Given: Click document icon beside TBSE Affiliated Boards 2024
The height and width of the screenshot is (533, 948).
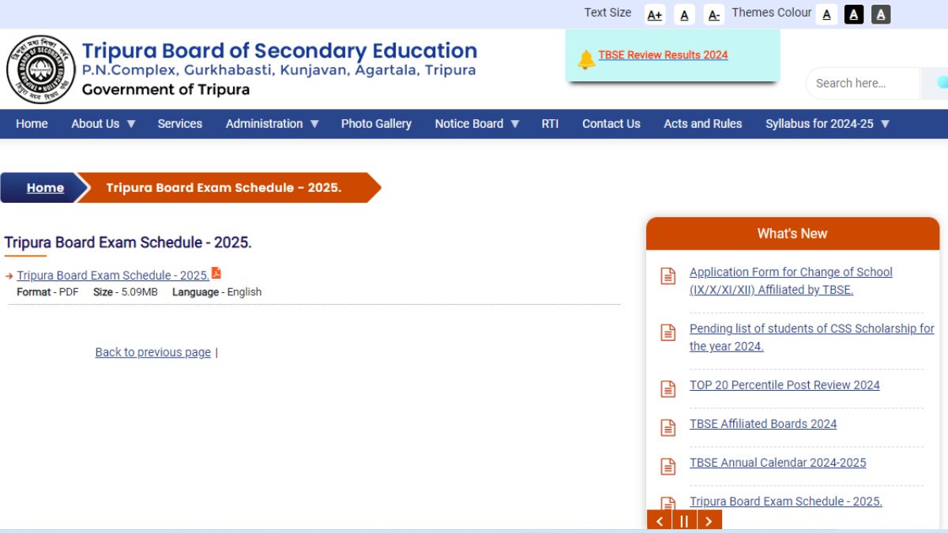Looking at the screenshot, I should tap(668, 427).
